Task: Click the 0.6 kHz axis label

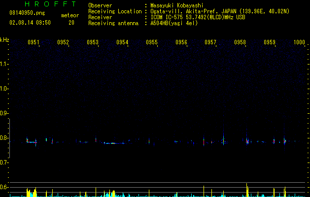Action: click(x=4, y=187)
